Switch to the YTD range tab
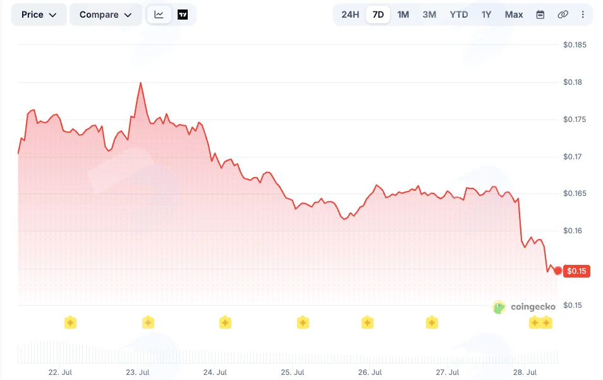Viewport: 603px width, 380px height. click(x=459, y=15)
